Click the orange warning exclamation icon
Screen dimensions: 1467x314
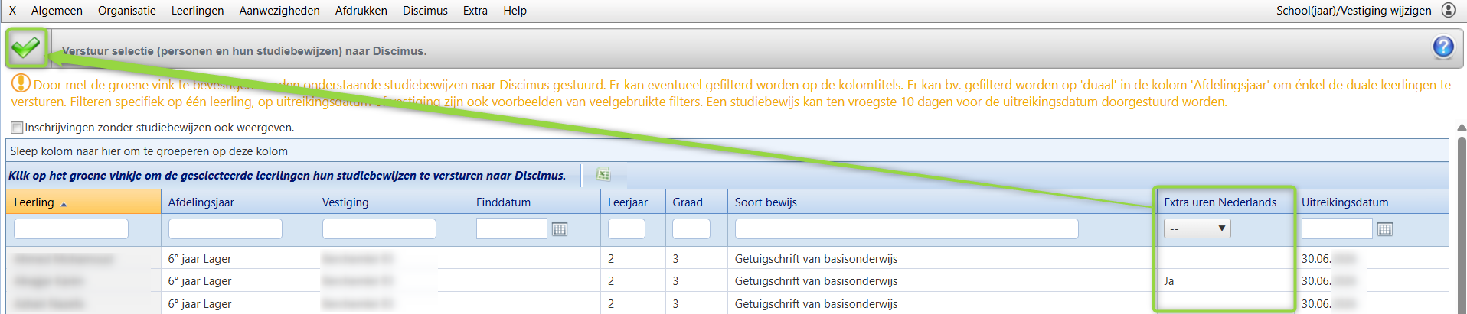[x=21, y=83]
